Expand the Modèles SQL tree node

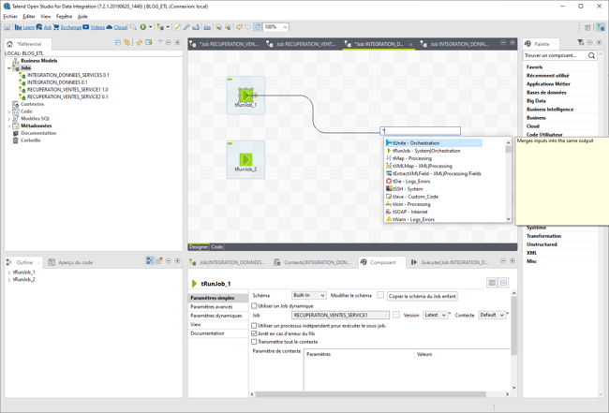(9, 119)
